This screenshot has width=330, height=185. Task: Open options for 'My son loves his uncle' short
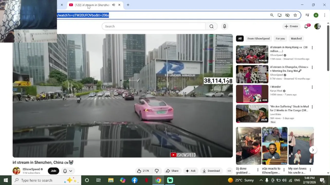(310, 170)
